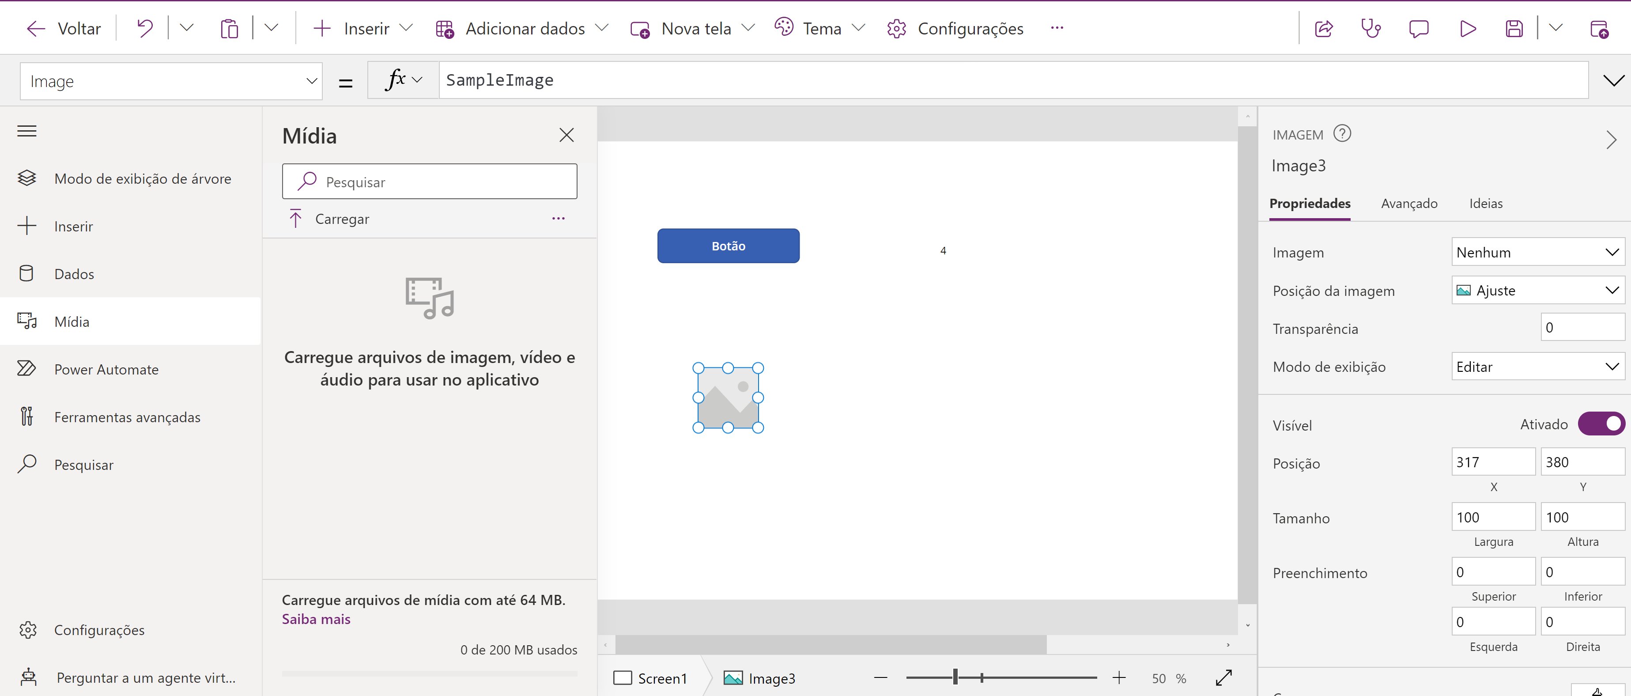Screen dimensions: 1631x696
Task: Open the Saiba mais link
Action: click(316, 619)
